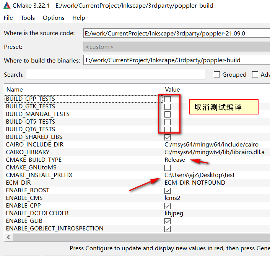Select the BUILD_QT5_TESTS row name
This screenshot has width=270, height=256.
31,122
